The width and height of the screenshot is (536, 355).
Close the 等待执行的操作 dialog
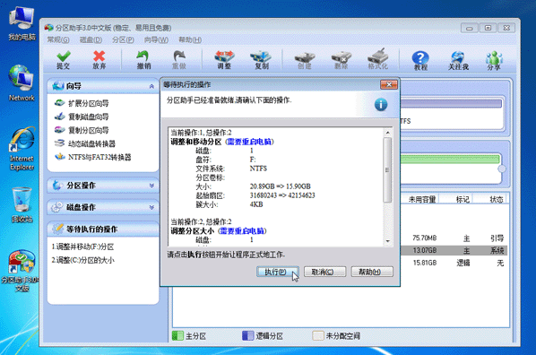[389, 84]
